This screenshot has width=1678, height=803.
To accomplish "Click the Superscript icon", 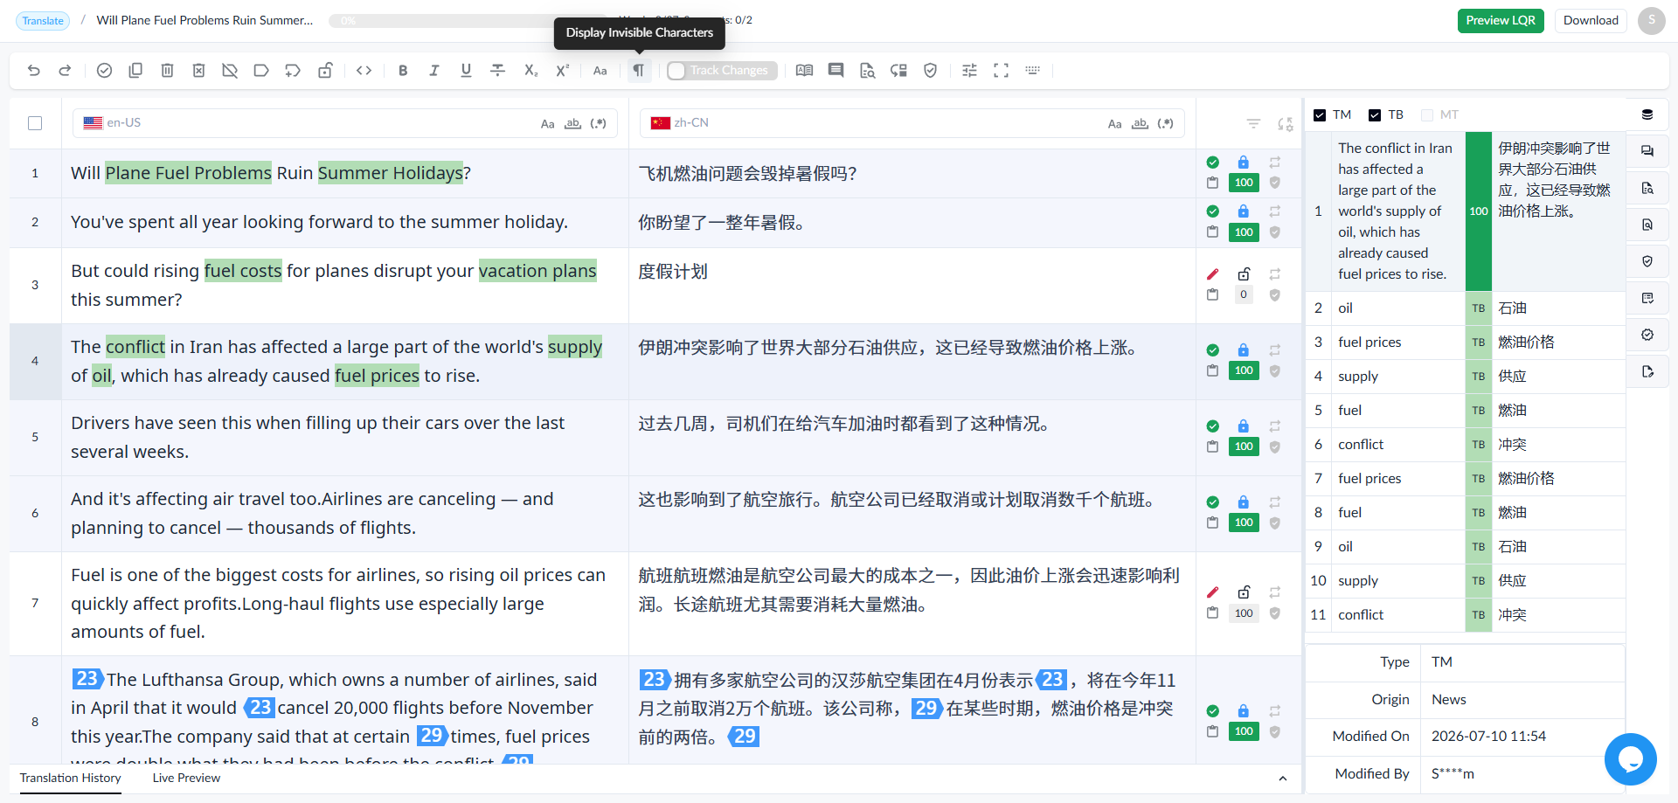I will click(562, 71).
